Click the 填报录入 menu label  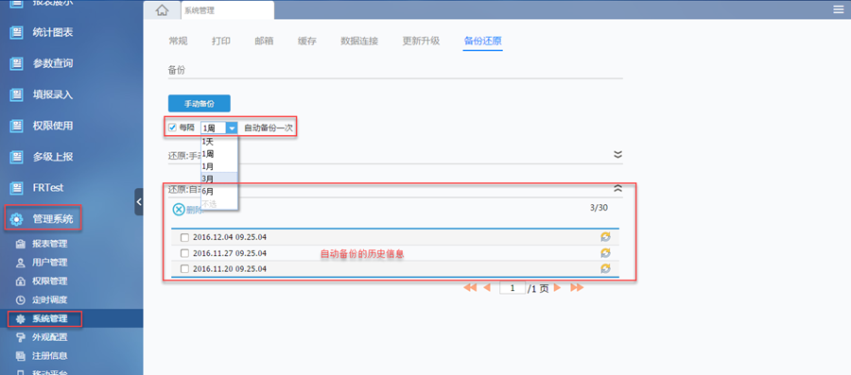53,94
